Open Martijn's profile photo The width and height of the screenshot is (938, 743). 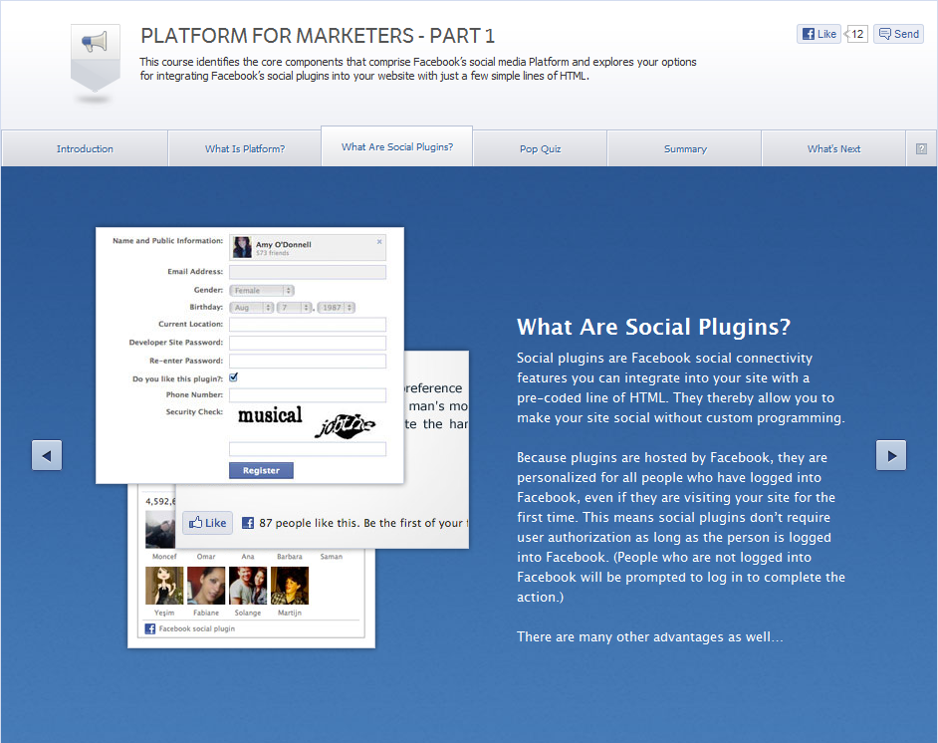coord(290,586)
